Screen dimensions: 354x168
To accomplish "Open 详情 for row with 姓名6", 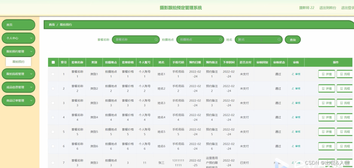I will 327,146.
